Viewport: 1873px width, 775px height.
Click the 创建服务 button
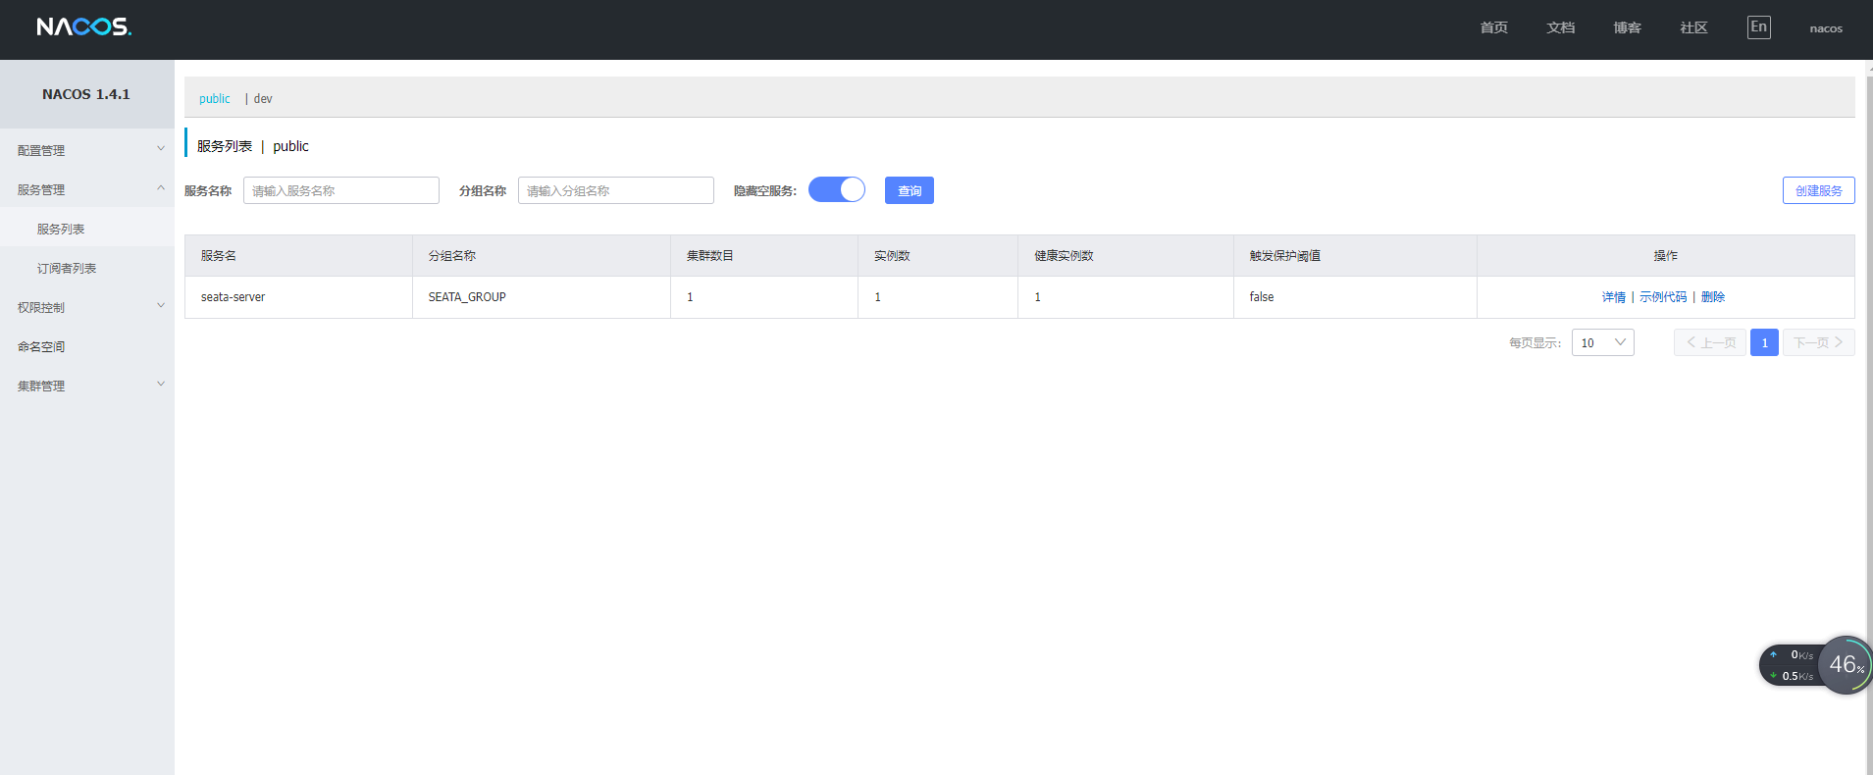click(x=1818, y=190)
